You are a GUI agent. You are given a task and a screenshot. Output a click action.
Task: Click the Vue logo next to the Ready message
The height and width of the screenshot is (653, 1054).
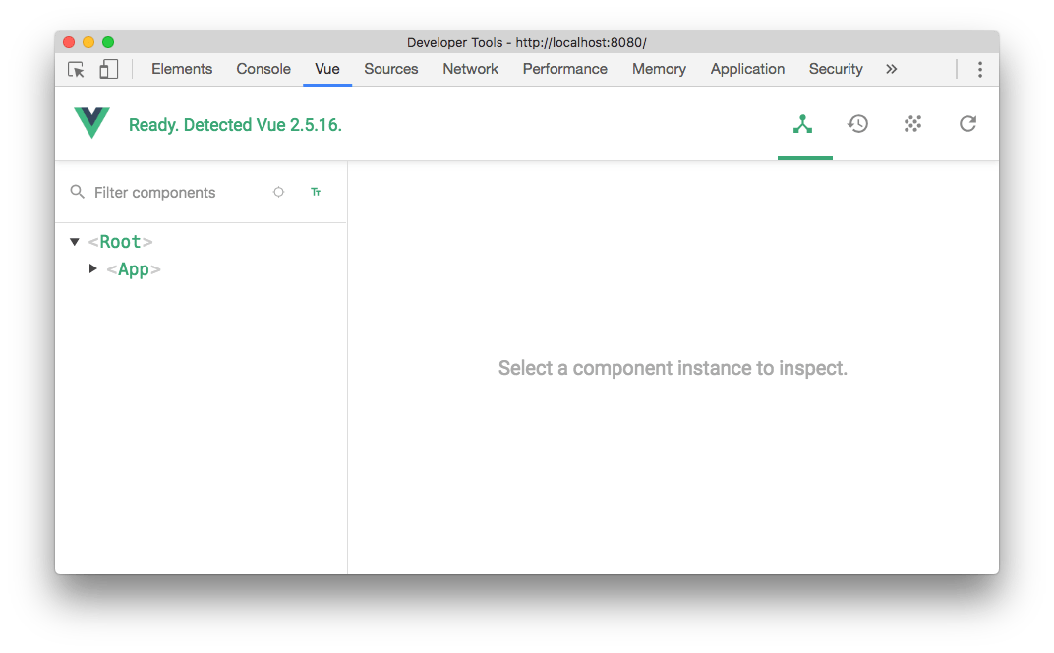point(90,123)
